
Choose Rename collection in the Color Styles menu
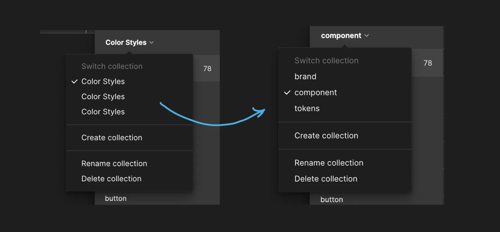(x=114, y=164)
